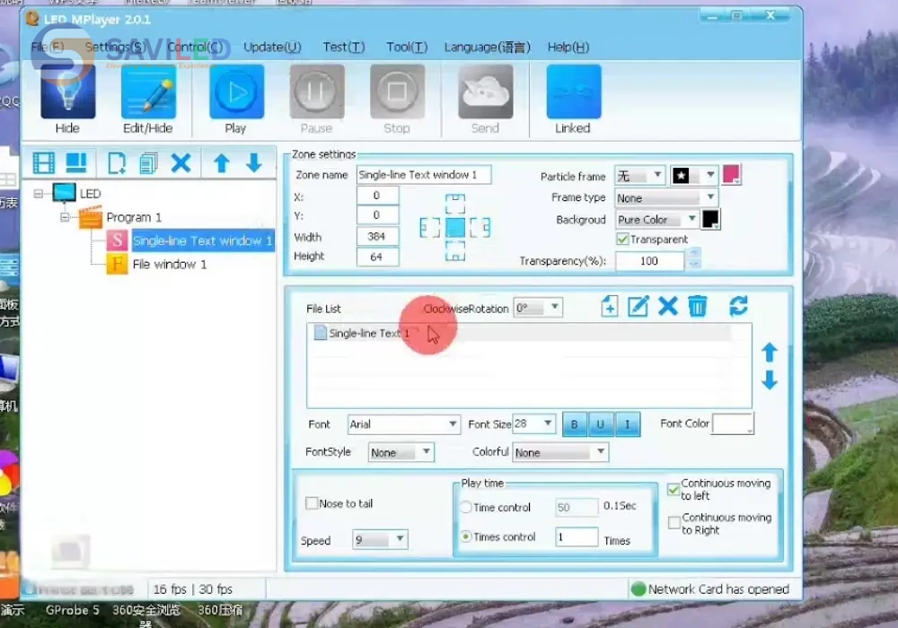
Task: Select File window 1 in the tree
Action: coord(169,264)
